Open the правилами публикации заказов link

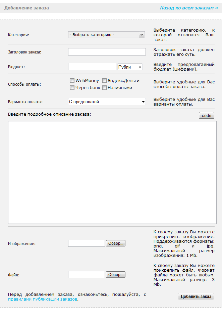[43, 299]
